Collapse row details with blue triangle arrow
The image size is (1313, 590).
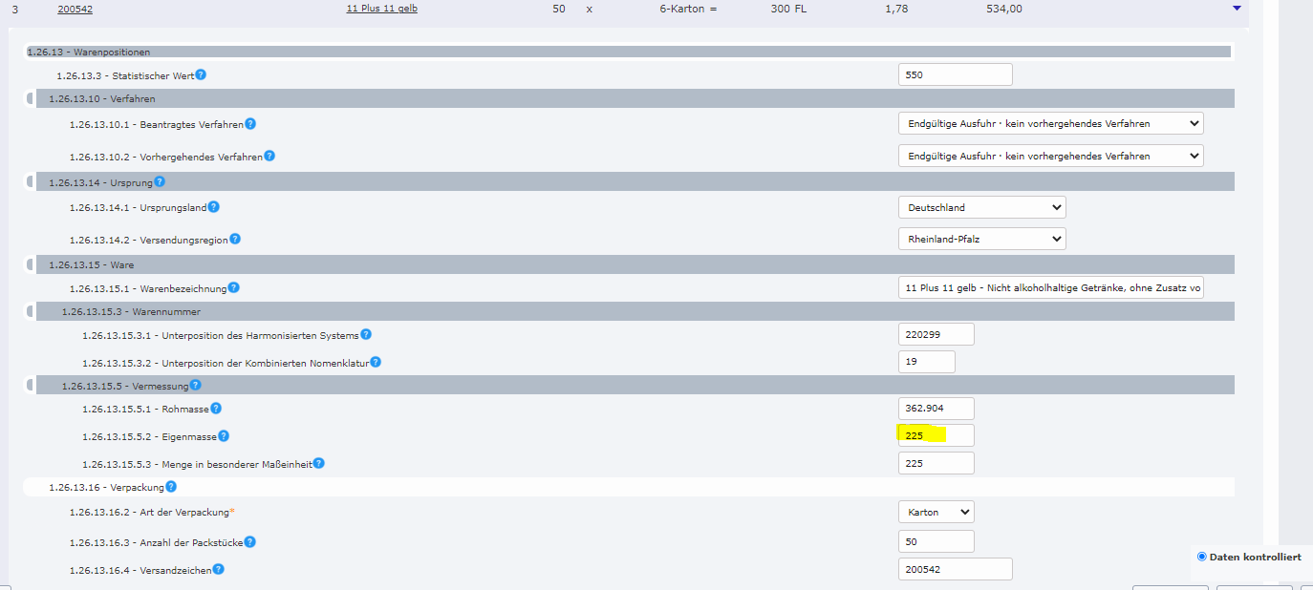pyautogui.click(x=1237, y=9)
